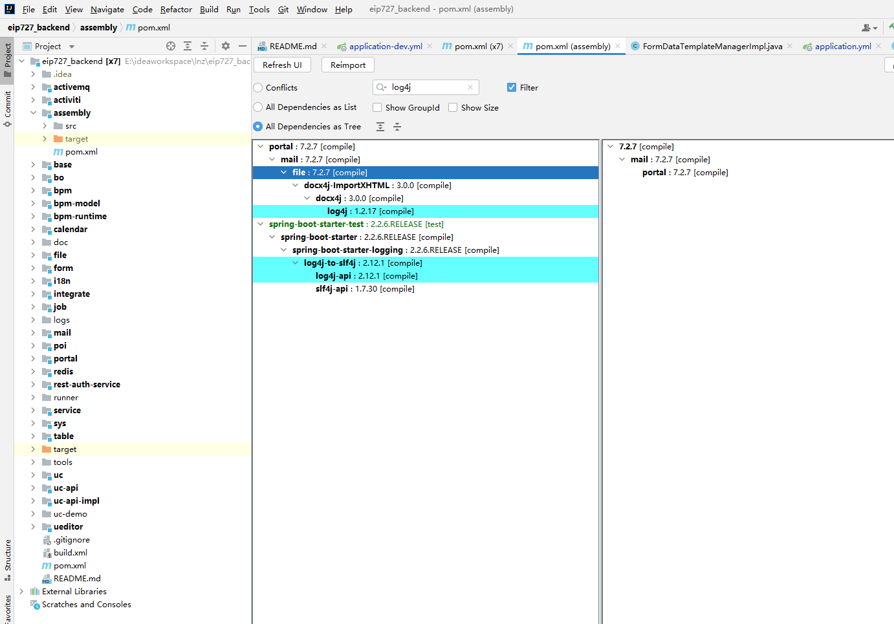Collapse all dependency tree nodes icon
Image resolution: width=894 pixels, height=624 pixels.
tap(397, 127)
